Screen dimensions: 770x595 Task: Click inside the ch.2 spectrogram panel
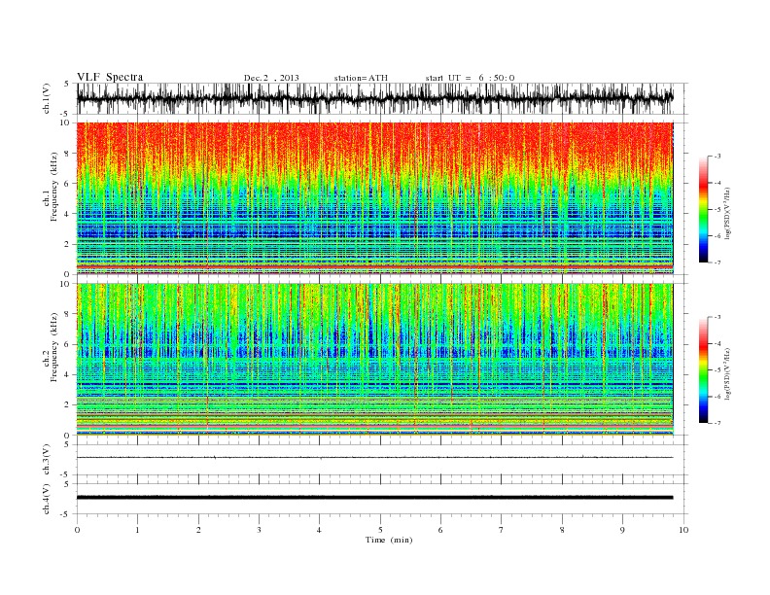(375, 359)
